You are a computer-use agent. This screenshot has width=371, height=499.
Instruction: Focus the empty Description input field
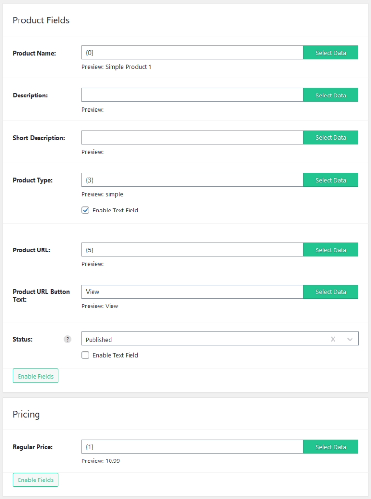pos(192,95)
